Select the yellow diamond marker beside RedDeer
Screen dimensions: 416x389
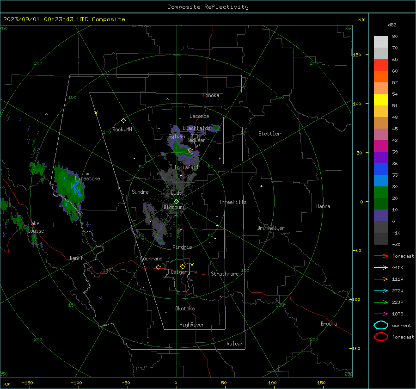190,150
